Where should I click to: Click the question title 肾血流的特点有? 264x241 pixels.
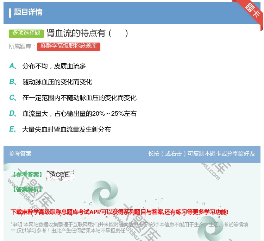pos(87,33)
